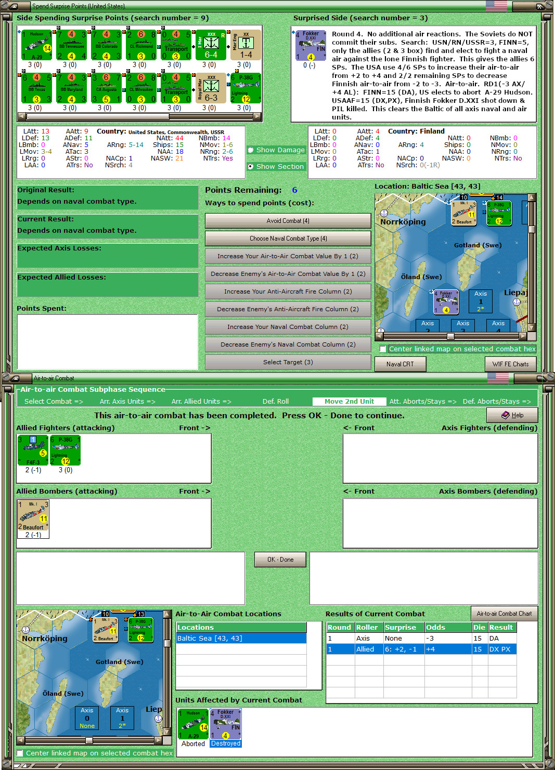The width and height of the screenshot is (555, 770).
Task: Select the I Mar 6-4 corps counter
Action: click(x=211, y=45)
